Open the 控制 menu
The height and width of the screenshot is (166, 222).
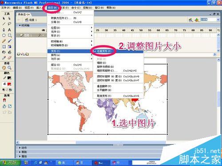pos(87,8)
